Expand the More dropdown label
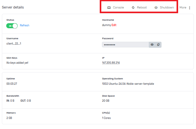Screen dimensions: 196x129 click(183, 8)
